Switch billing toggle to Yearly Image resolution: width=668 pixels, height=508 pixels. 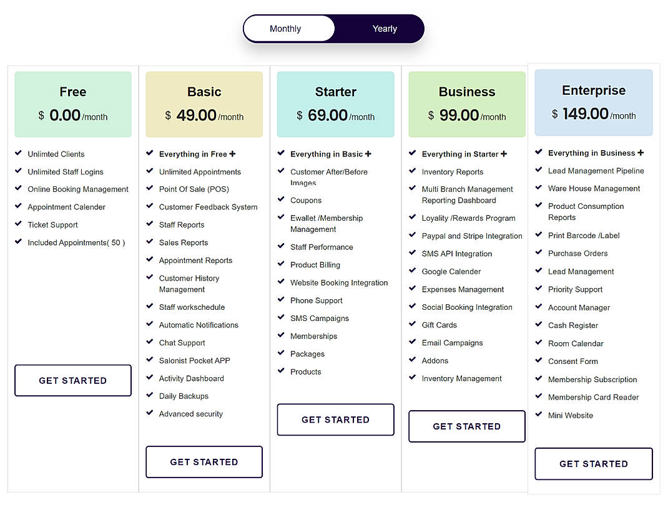click(x=385, y=29)
